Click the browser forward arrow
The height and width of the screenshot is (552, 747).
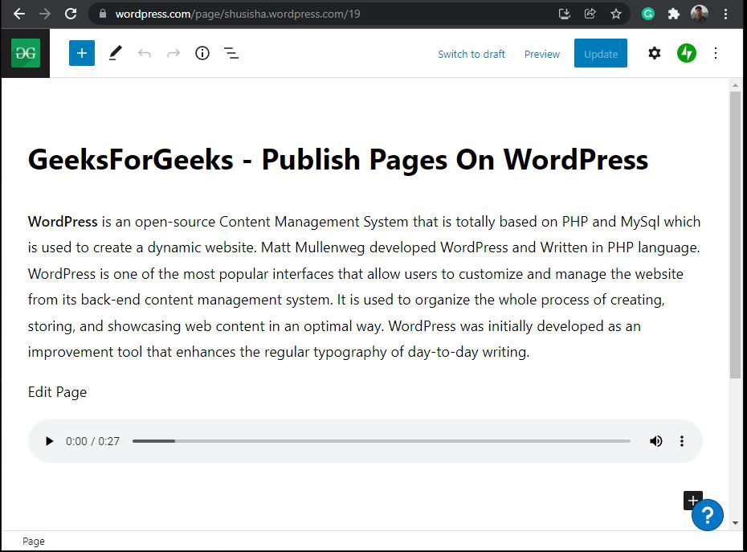(45, 14)
